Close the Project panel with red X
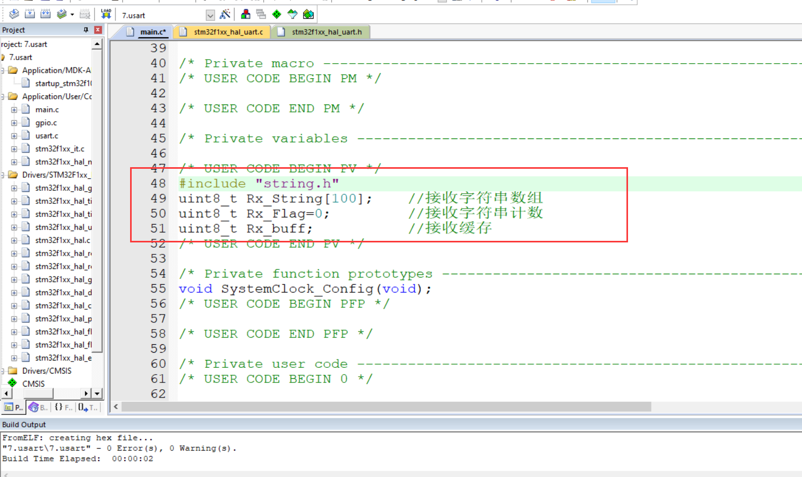Viewport: 802px width, 477px height. coord(98,30)
